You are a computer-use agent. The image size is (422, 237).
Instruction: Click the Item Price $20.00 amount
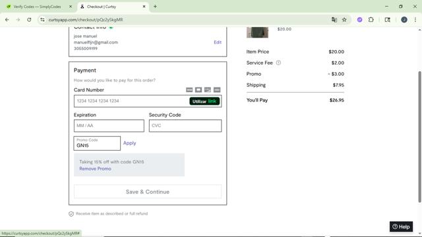point(336,51)
